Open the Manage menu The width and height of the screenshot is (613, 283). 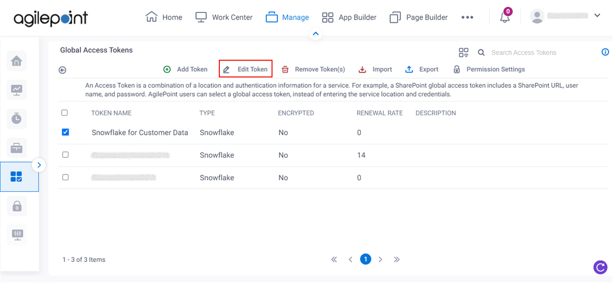pos(287,17)
